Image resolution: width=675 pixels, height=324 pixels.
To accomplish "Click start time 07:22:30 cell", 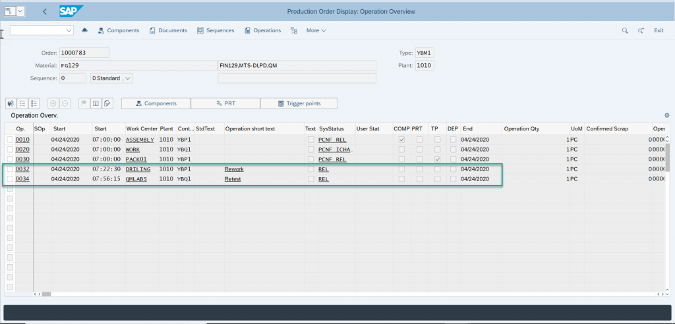I will click(x=106, y=169).
